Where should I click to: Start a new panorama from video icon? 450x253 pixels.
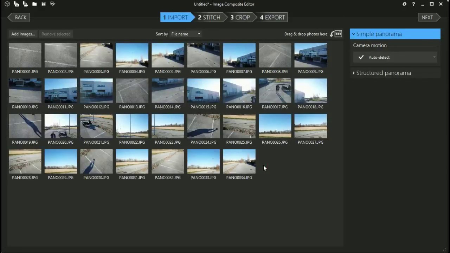[x=25, y=4]
